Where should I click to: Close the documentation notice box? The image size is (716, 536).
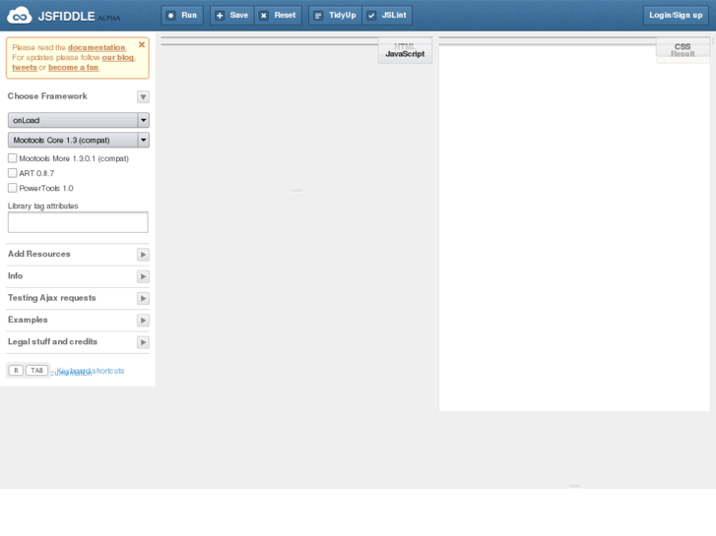[x=142, y=44]
